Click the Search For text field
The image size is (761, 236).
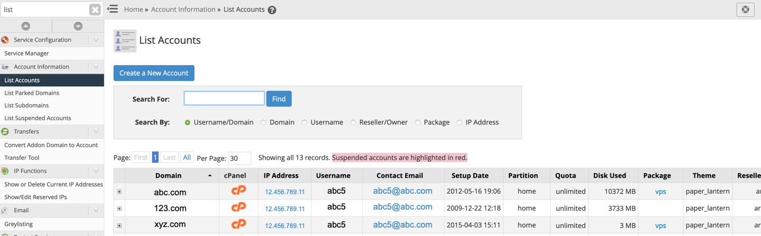point(224,98)
